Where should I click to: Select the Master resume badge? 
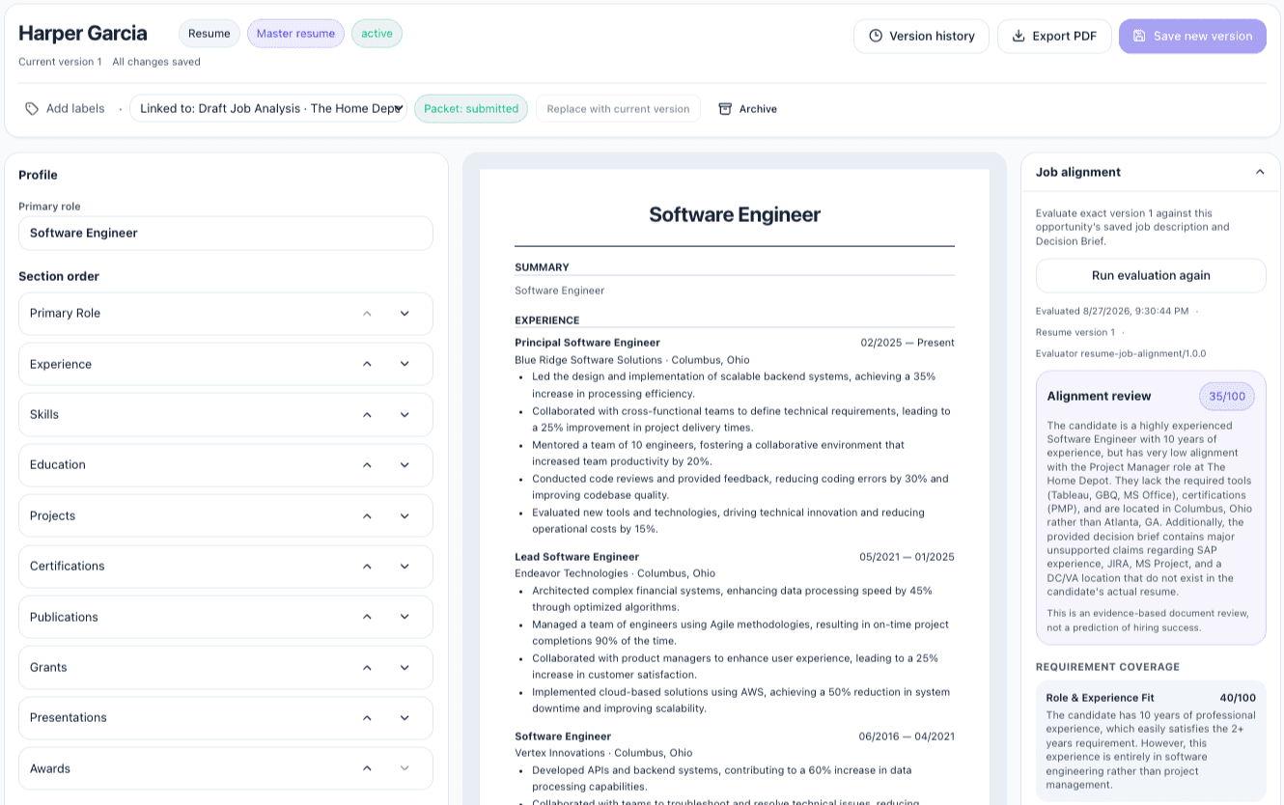(295, 34)
